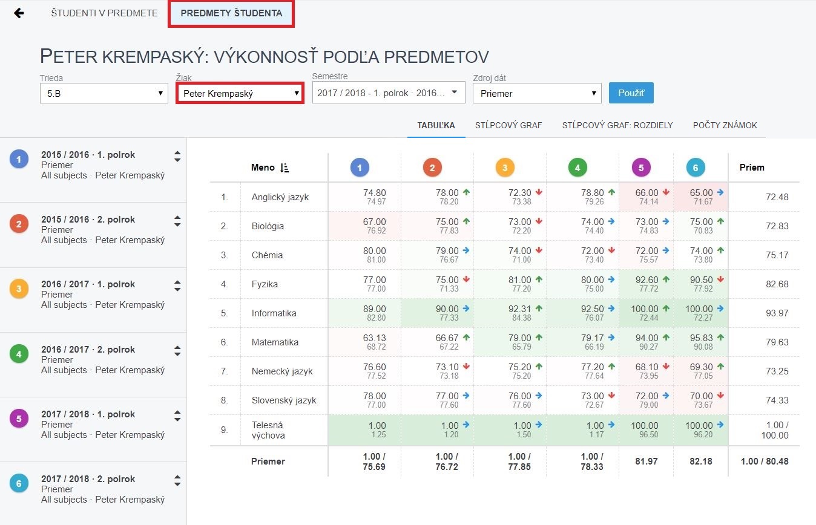Select the purple 5 circle in sidebar

tap(19, 418)
